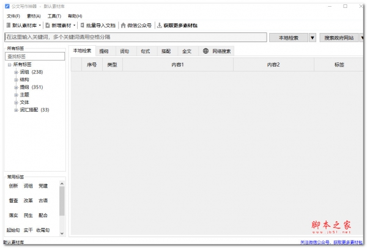The height and width of the screenshot is (248, 367).
Task: Open the 新增素材 dropdown arrow
Action: [x=75, y=26]
